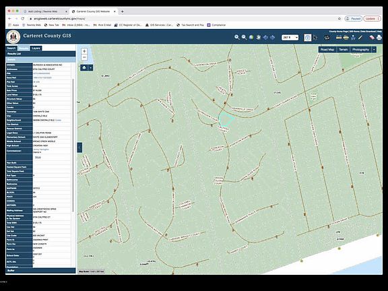Activate the identify info tool
This screenshot has width=388, height=291.
(308, 38)
